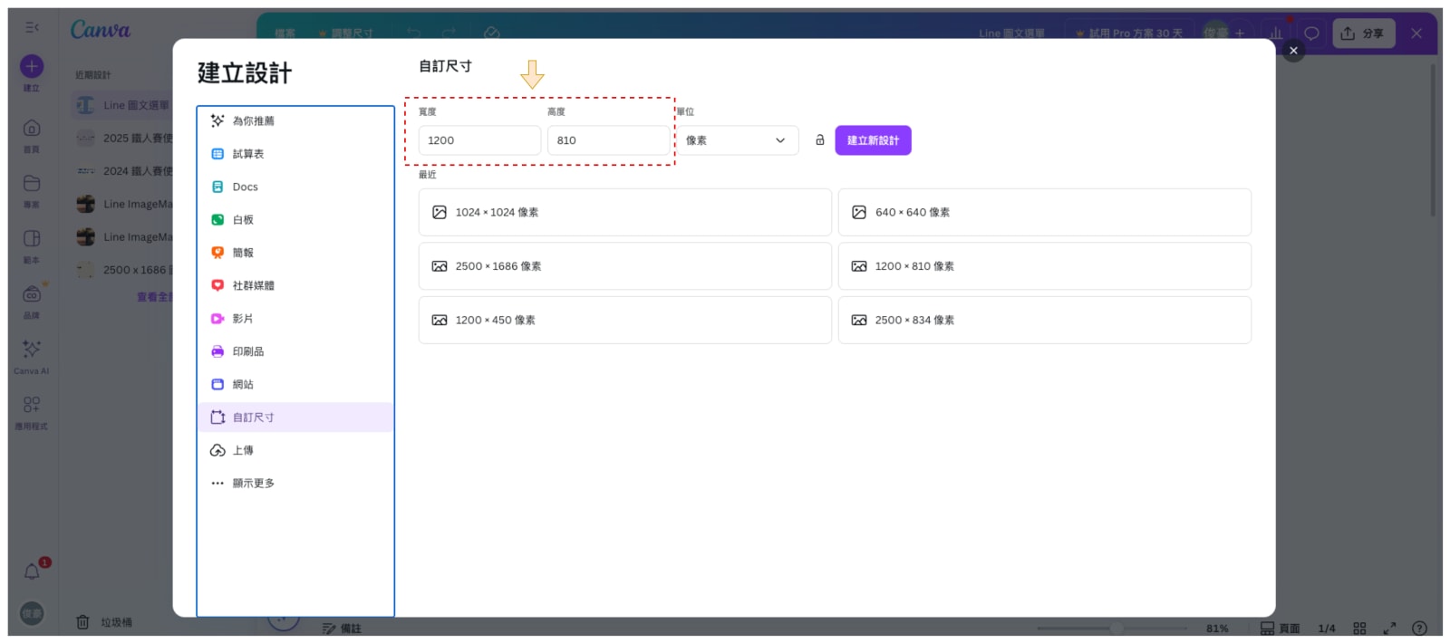The image size is (1450, 643).
Task: Click the 自訂尺寸 custom size icon
Action: [x=217, y=417]
